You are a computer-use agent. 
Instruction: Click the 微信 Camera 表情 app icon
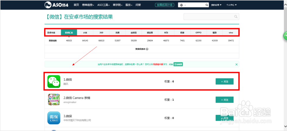click(x=54, y=100)
